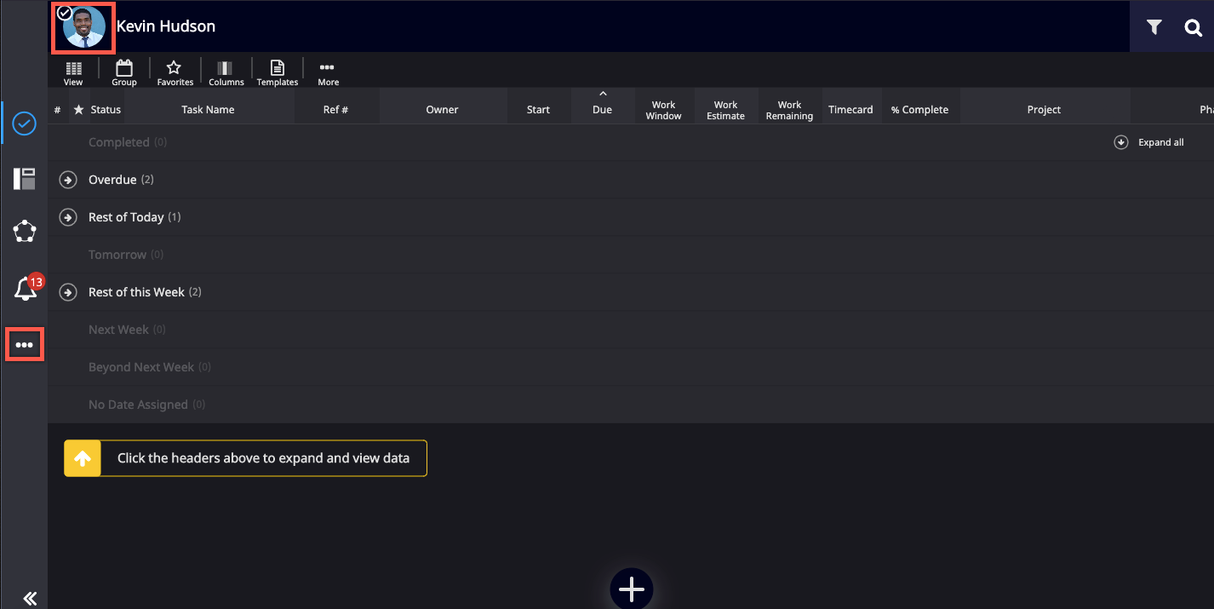Open the sidebar three-dots menu
Viewport: 1214px width, 609px height.
25,345
